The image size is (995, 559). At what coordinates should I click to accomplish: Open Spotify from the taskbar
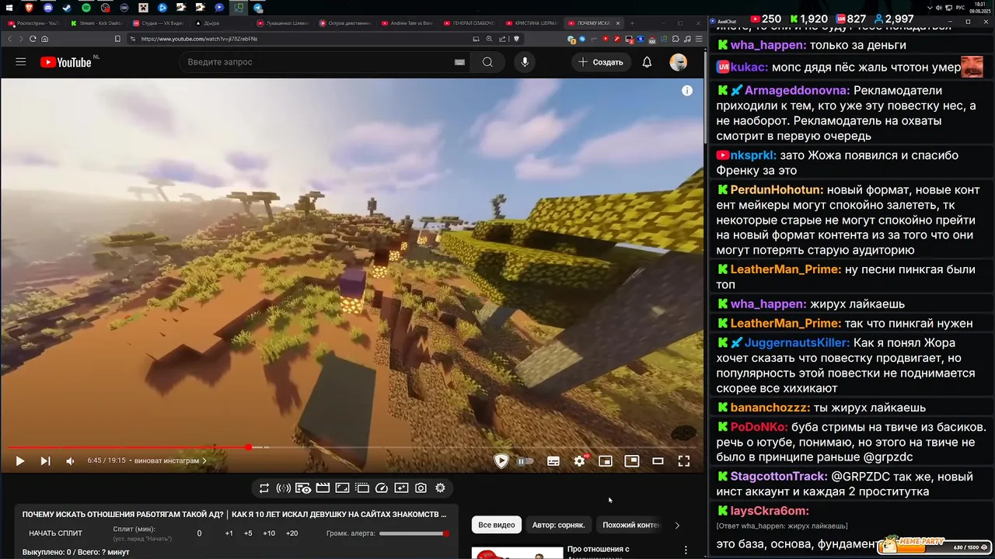pyautogui.click(x=86, y=8)
